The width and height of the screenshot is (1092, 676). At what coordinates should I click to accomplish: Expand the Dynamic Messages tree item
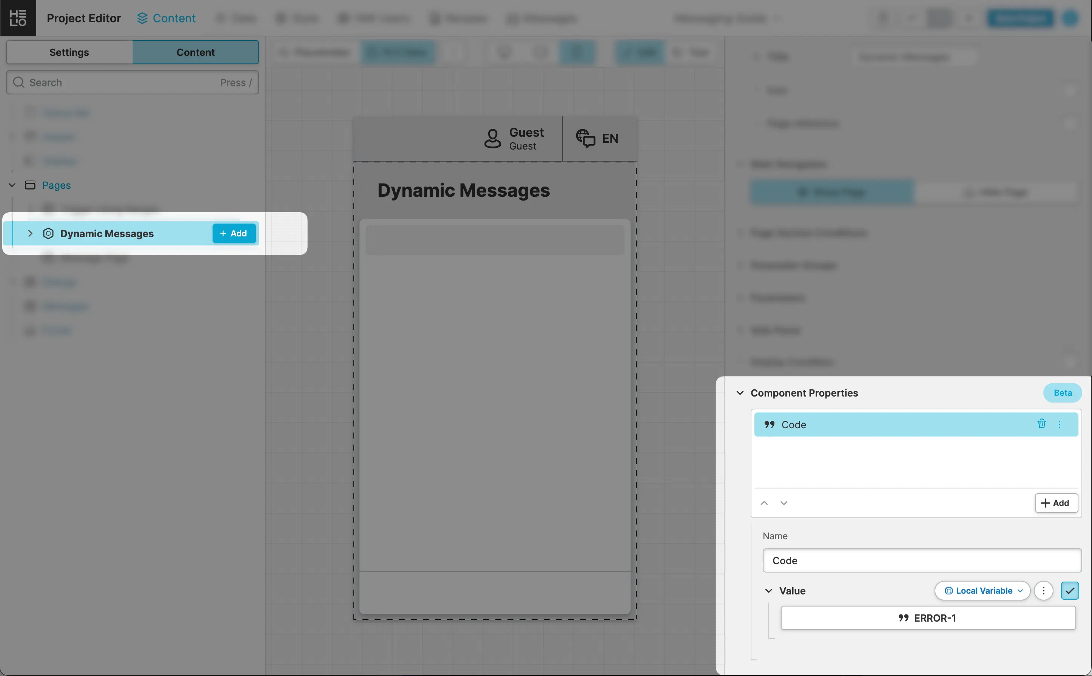(30, 233)
